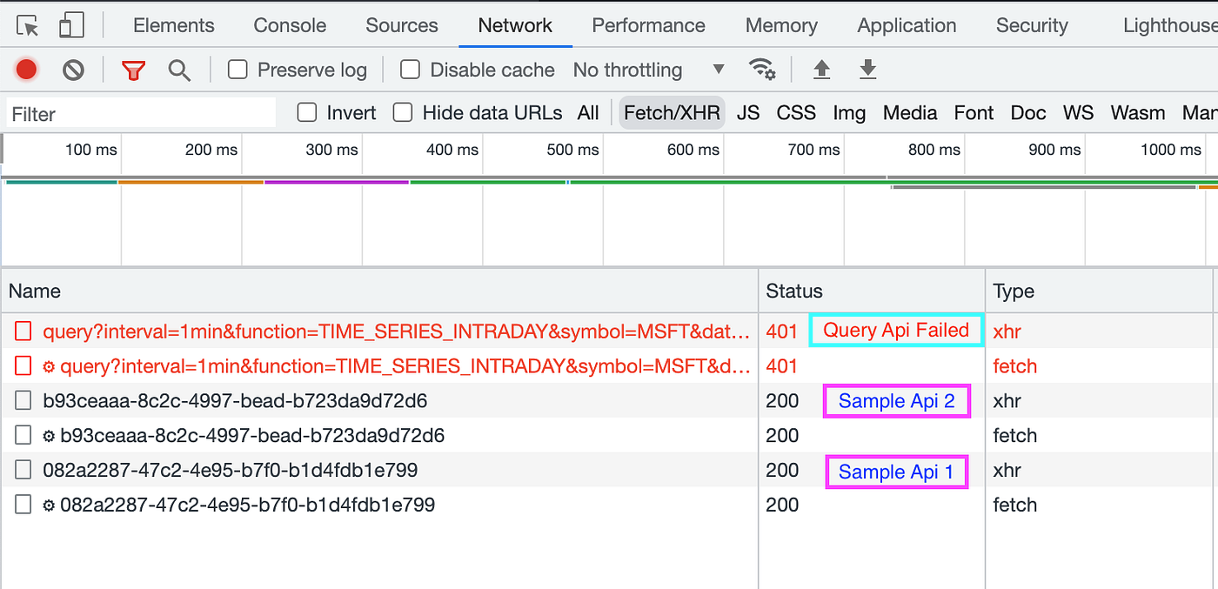Open the Application tab
Viewport: 1218px width, 589px height.
point(907,26)
